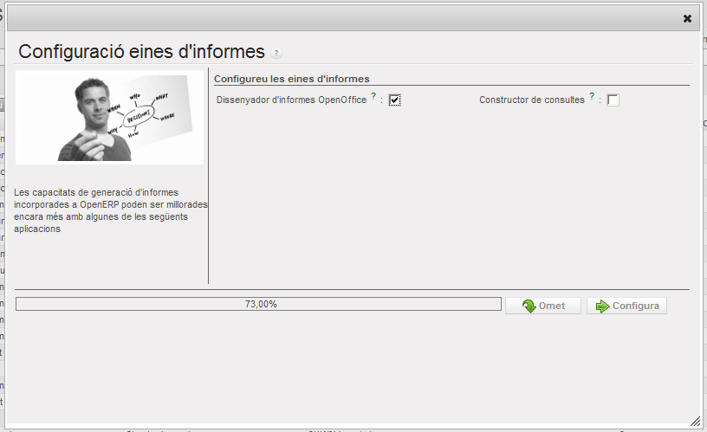Click the dialog's gray title bar
707x432 pixels.
(x=347, y=18)
